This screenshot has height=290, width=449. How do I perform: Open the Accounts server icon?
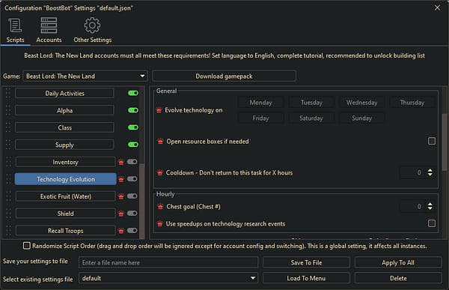(x=49, y=25)
